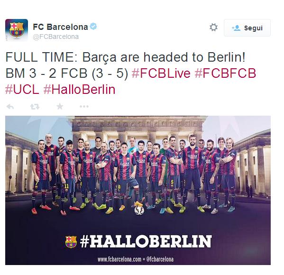
Task: Favorite the tweet with star icon
Action: click(60, 107)
